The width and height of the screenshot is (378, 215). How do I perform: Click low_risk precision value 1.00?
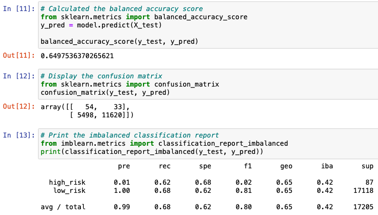pos(122,190)
